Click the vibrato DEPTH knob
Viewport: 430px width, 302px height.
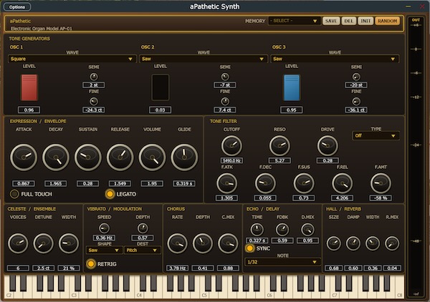click(x=143, y=228)
